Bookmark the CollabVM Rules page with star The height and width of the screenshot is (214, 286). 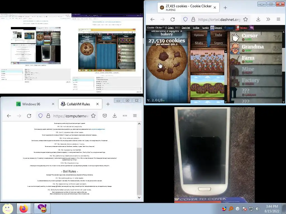[93, 116]
